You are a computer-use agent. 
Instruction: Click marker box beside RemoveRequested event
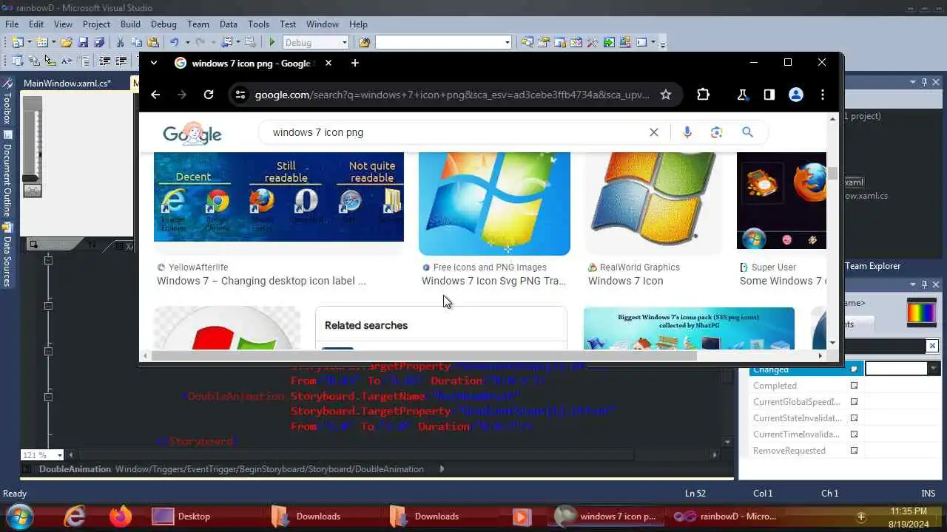tap(854, 451)
